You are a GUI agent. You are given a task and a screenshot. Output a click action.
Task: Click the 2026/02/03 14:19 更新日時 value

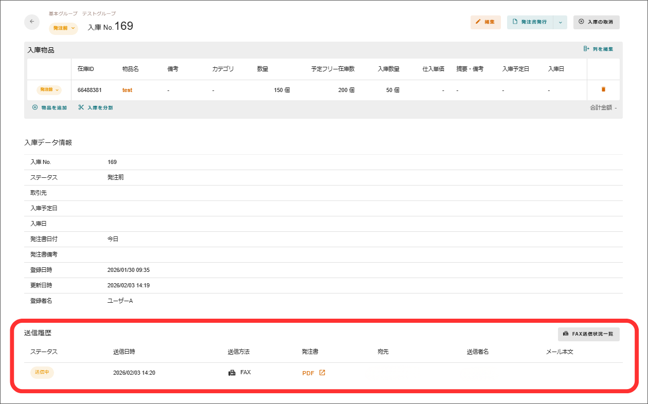[129, 285]
